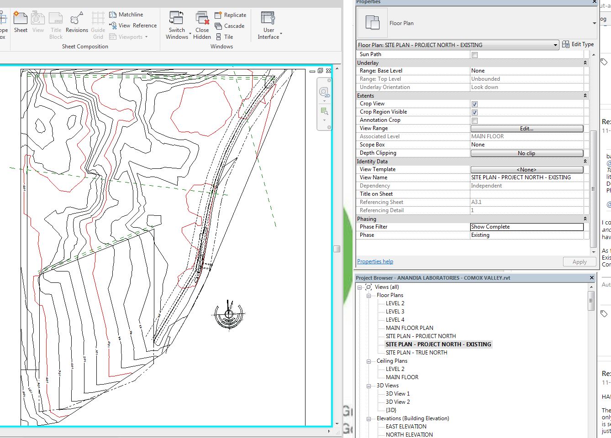The width and height of the screenshot is (611, 438).
Task: Click the Replicate window tool
Action: pyautogui.click(x=230, y=15)
